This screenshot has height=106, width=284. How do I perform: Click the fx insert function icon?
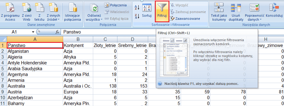(57, 32)
